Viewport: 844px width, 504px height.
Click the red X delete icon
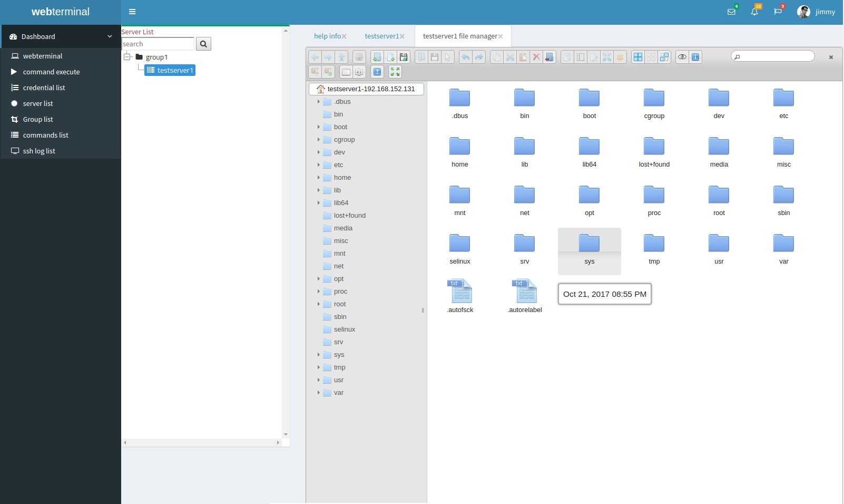(x=536, y=57)
